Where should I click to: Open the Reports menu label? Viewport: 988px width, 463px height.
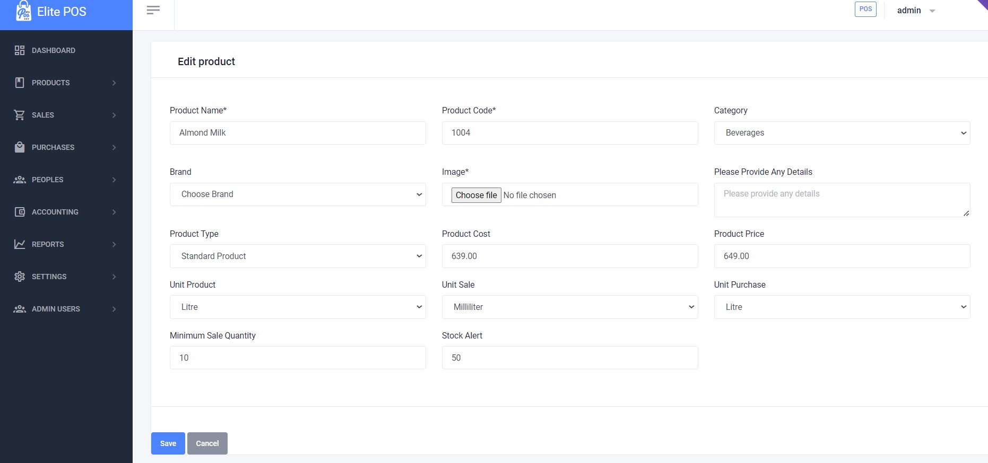[x=48, y=244]
